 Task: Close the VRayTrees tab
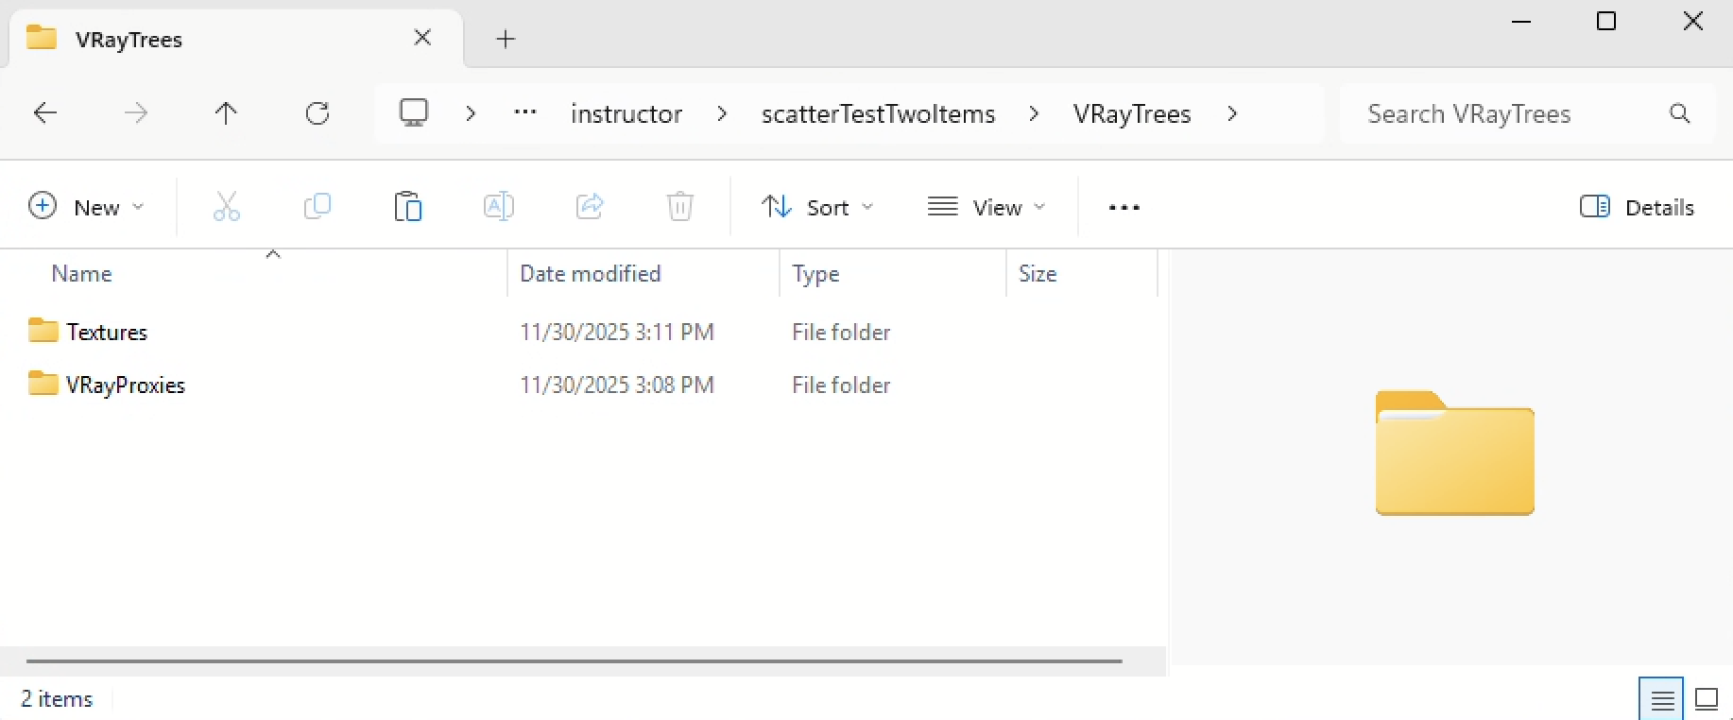pos(422,38)
